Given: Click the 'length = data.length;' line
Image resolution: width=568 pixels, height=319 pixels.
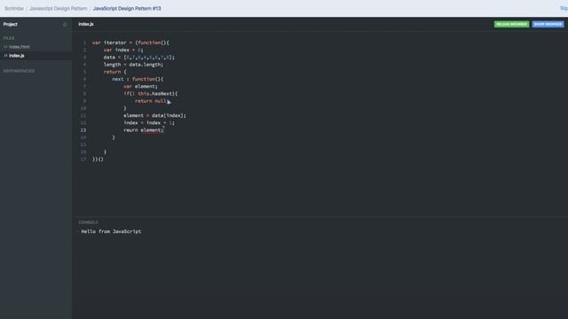Looking at the screenshot, I should click(133, 65).
